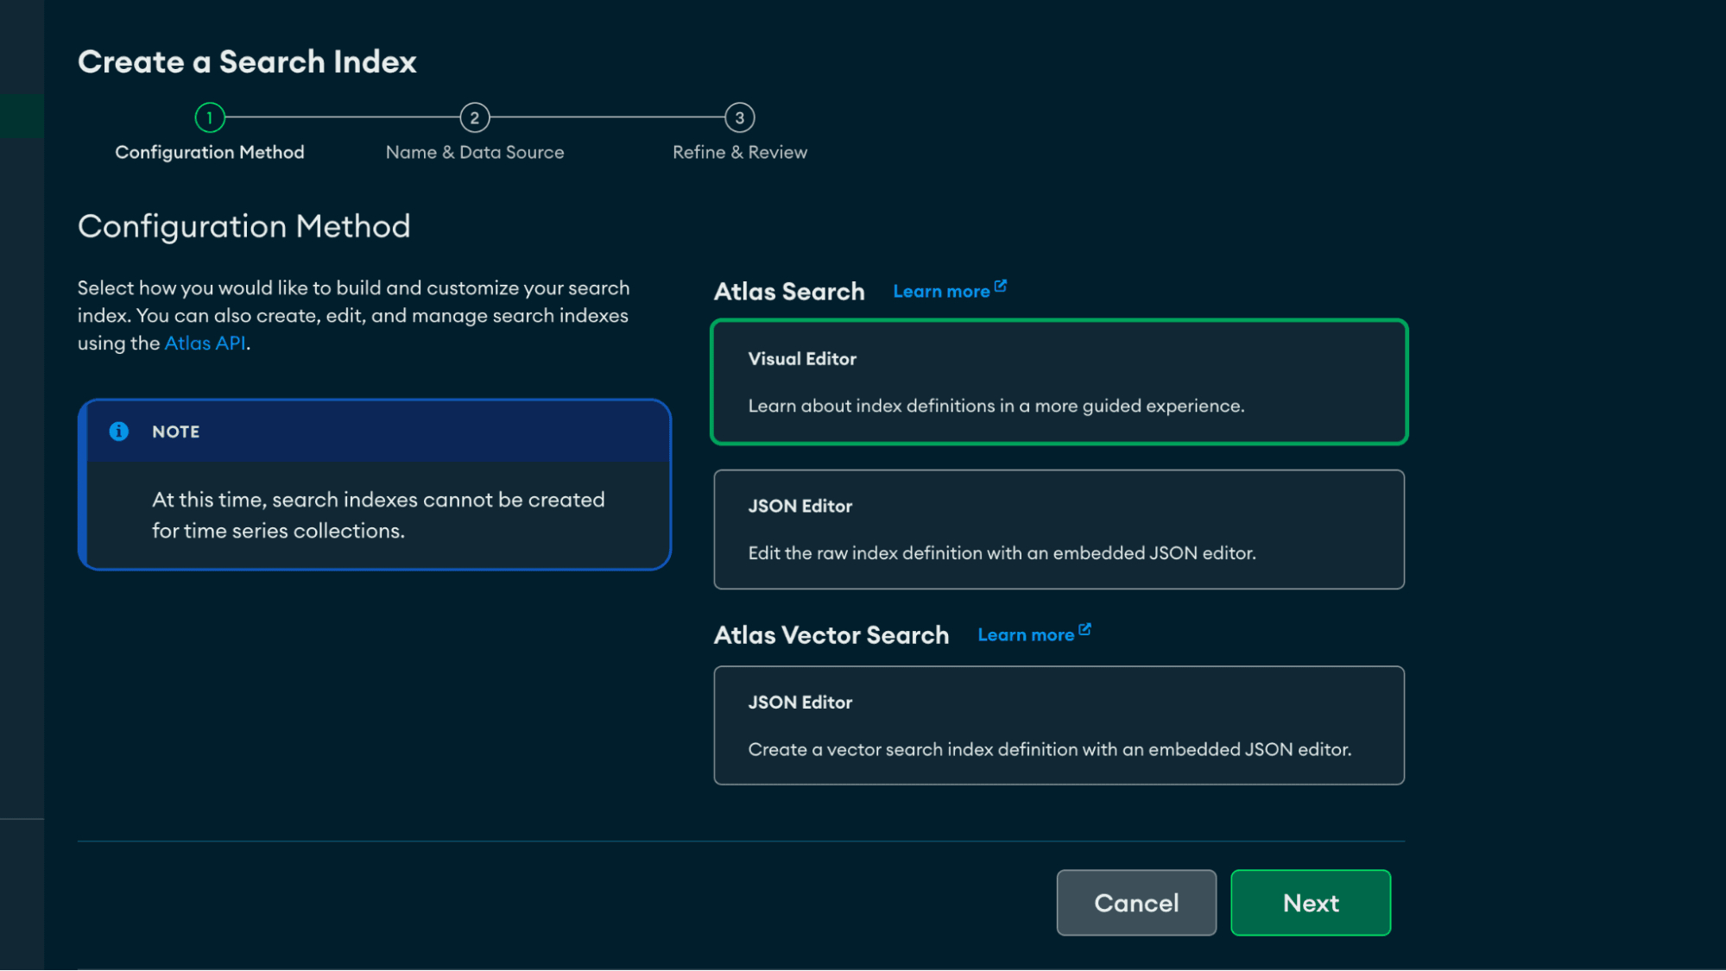The height and width of the screenshot is (971, 1726).
Task: Click the green checkmark on Configuration Method step
Action: click(x=210, y=118)
